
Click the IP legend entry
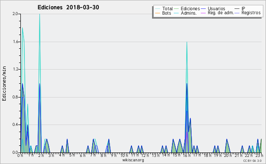240,8
